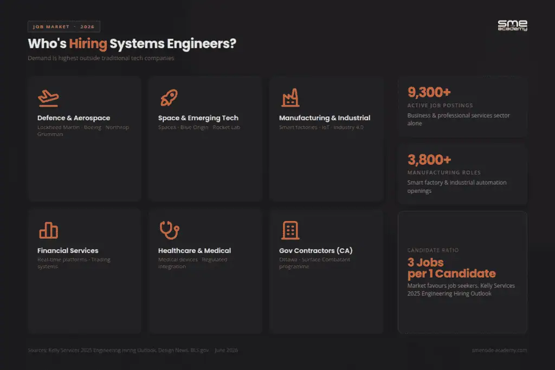The height and width of the screenshot is (370, 555).
Task: Select the 'JOB MARKET · 2026' badge
Action: pos(64,27)
